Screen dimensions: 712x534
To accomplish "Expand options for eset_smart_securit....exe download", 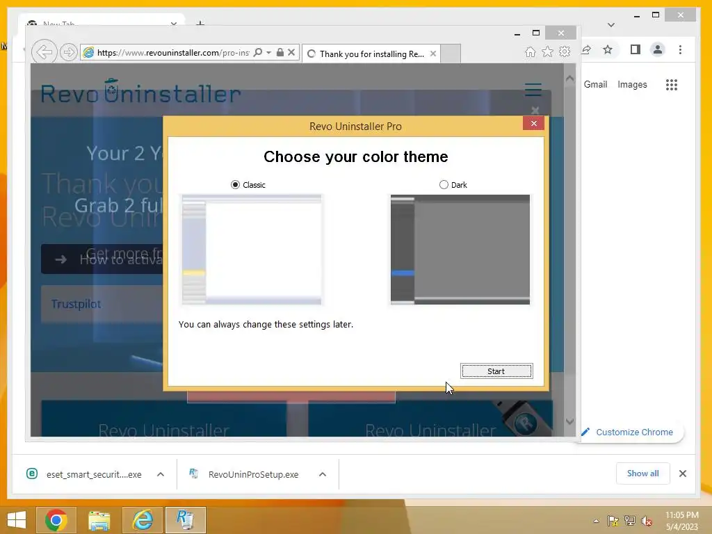I will pyautogui.click(x=161, y=474).
